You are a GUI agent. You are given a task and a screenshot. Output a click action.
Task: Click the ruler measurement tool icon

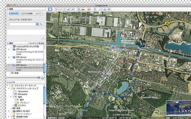(95, 9)
